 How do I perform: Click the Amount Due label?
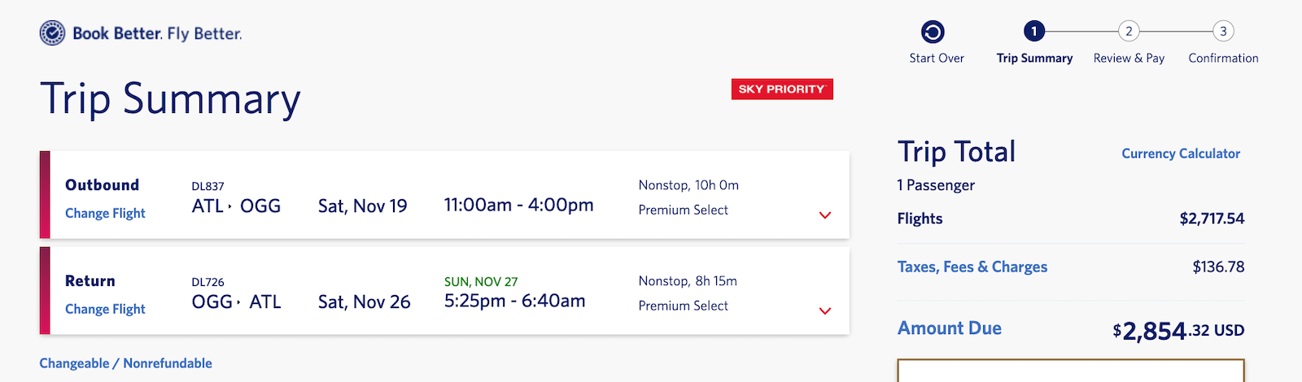pos(950,328)
